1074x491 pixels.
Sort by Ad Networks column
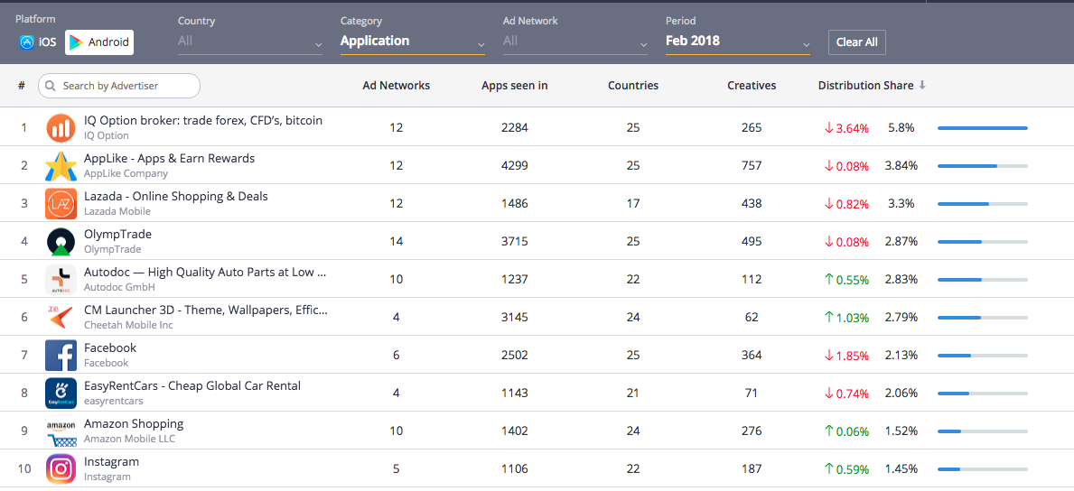coord(396,86)
